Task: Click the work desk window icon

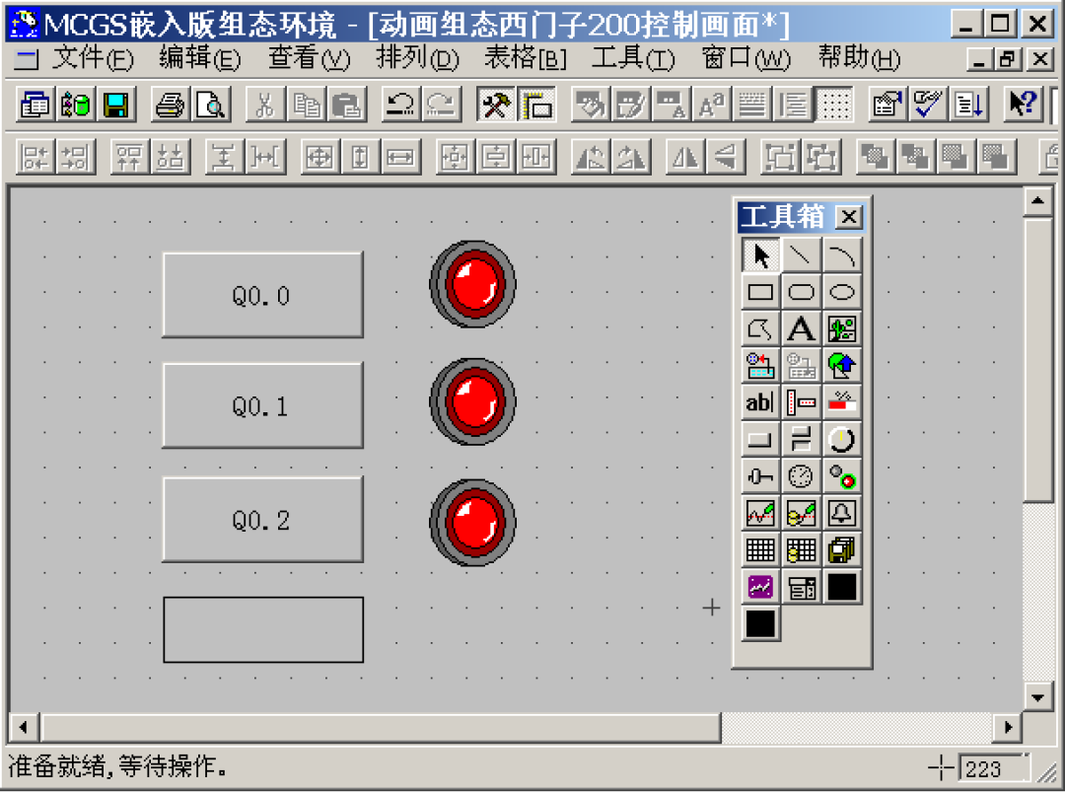Action: pyautogui.click(x=35, y=105)
